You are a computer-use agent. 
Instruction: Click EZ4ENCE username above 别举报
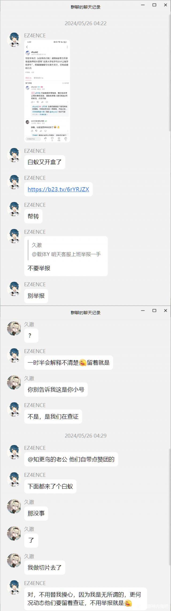pos(35,284)
